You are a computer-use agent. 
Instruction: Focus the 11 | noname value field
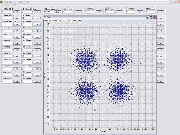click(x=7, y=81)
